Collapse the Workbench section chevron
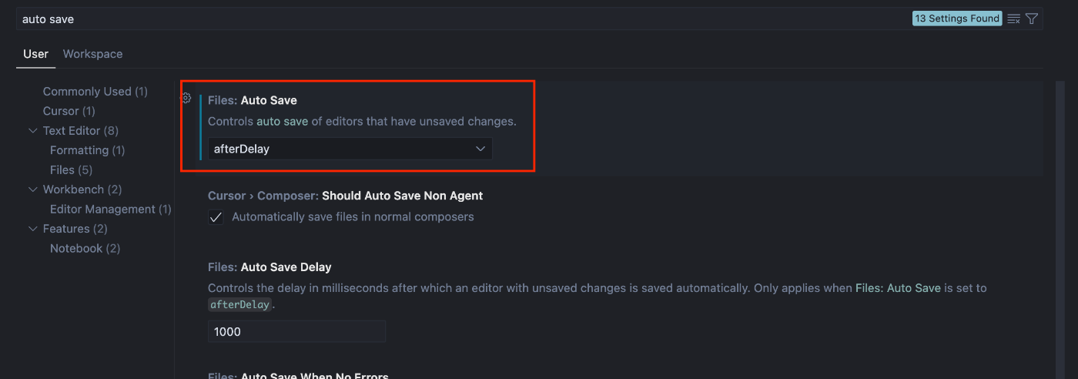Image resolution: width=1078 pixels, height=379 pixels. [x=33, y=189]
